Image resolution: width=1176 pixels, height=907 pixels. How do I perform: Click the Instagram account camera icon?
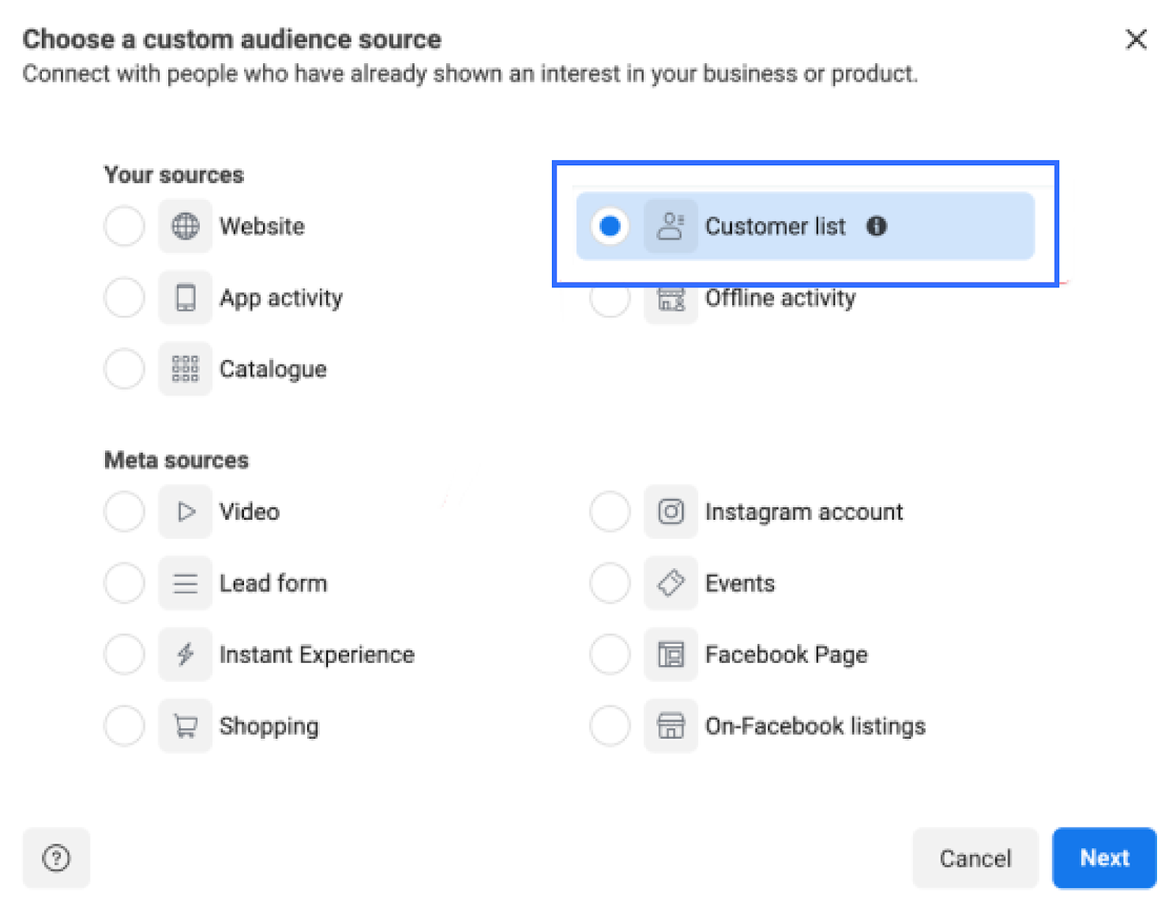click(x=670, y=512)
